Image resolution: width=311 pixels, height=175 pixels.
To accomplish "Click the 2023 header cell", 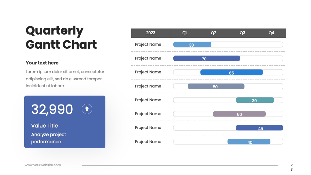I will [151, 33].
